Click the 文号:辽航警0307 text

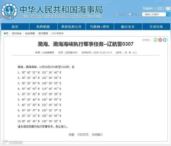point(68,52)
